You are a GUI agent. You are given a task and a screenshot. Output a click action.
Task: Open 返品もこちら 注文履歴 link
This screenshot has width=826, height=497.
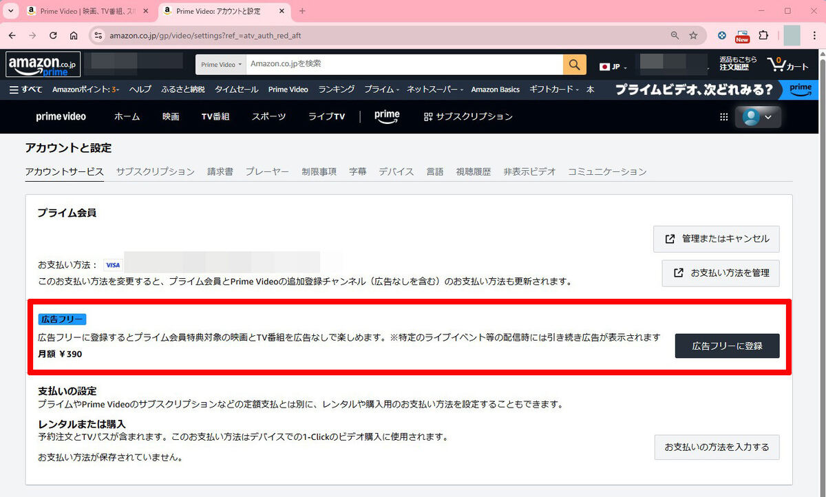point(739,63)
